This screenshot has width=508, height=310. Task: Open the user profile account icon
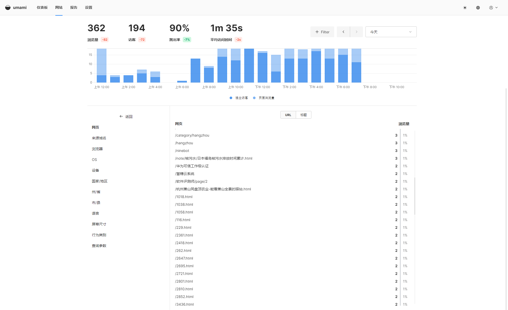tap(491, 8)
